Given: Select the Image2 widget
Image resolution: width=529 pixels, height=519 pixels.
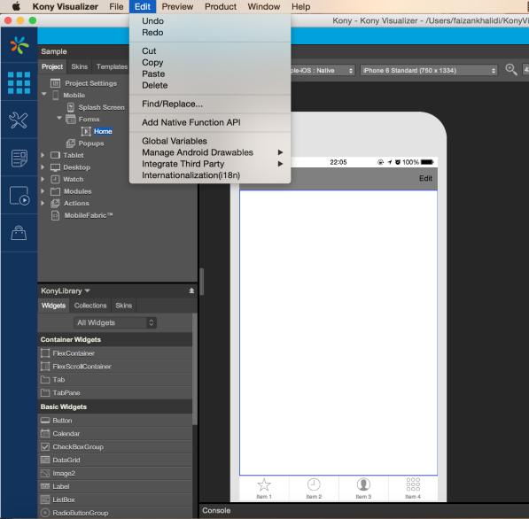Looking at the screenshot, I should click(115, 473).
